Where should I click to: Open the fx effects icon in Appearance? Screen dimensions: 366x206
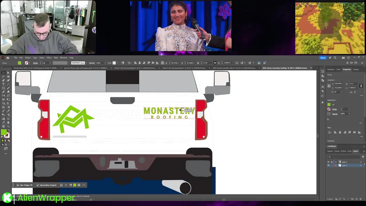pyautogui.click(x=328, y=119)
